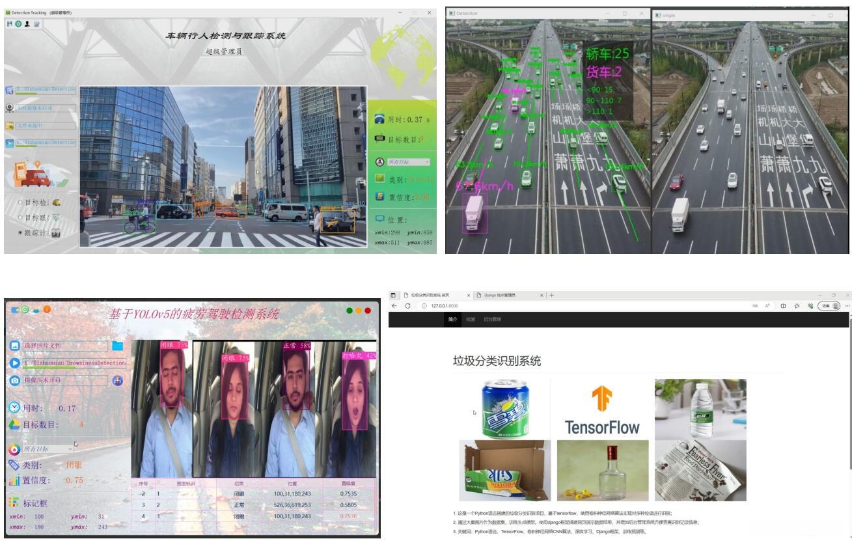Open the 简介 navigation item
Screen dimensions: 852x541
pos(453,320)
